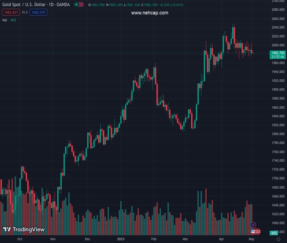Click the www.nehcap.com watermark text

click(x=150, y=13)
